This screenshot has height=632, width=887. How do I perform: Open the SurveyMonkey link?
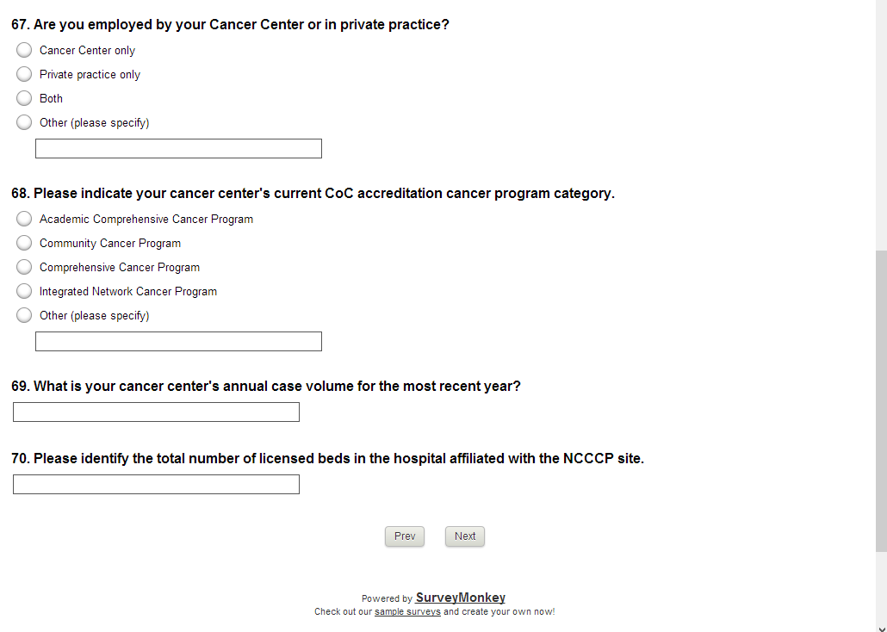460,598
